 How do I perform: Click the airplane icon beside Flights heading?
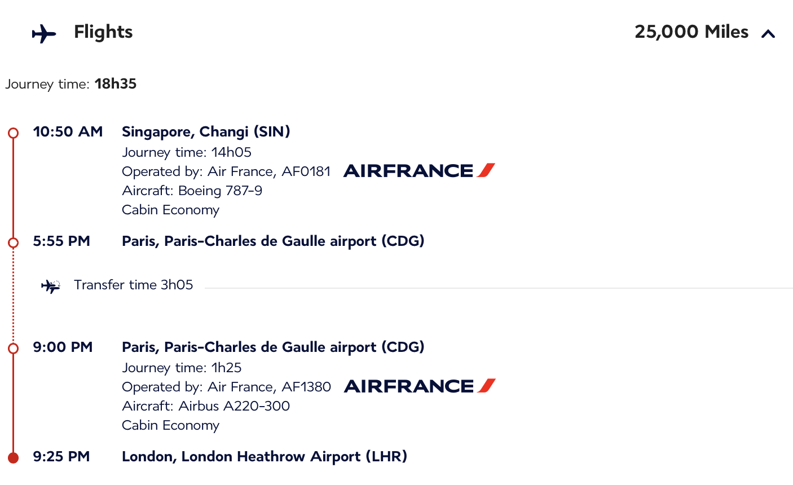coord(44,34)
